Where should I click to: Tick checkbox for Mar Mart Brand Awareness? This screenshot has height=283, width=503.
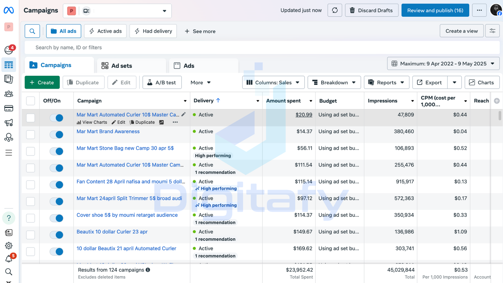pyautogui.click(x=30, y=135)
